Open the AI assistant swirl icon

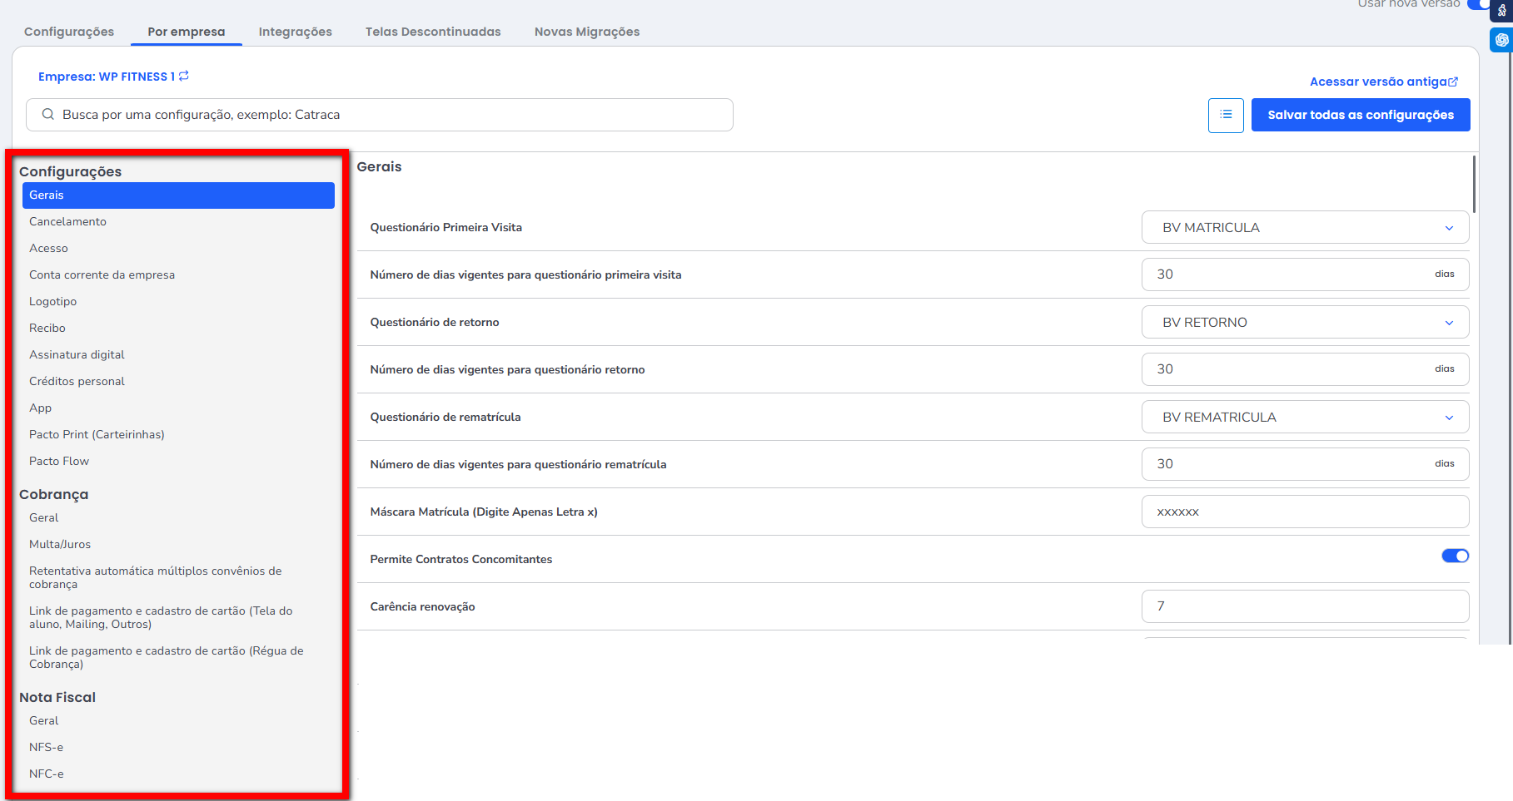(x=1501, y=40)
